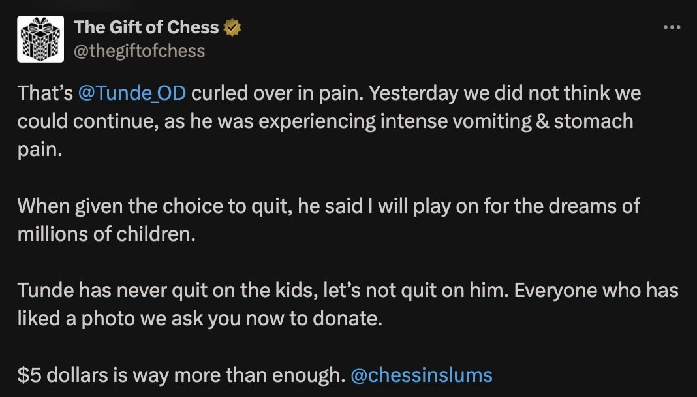
Task: Click the word "donate." in the tweet
Action: pos(352,319)
